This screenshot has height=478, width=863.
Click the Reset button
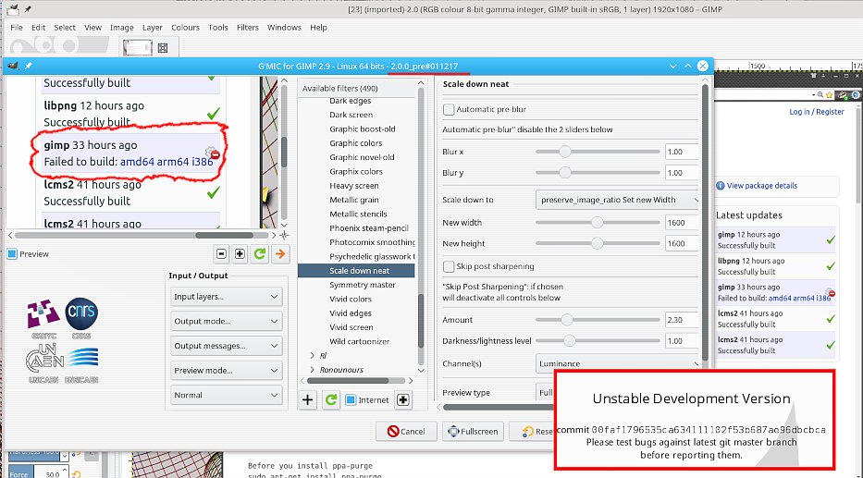click(x=532, y=431)
